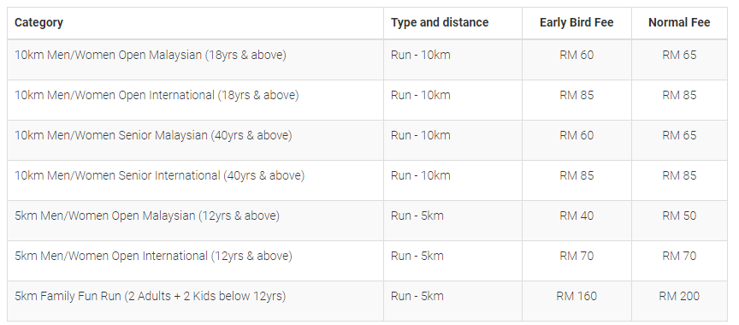Click the RM 200 normal fee

pos(679,296)
